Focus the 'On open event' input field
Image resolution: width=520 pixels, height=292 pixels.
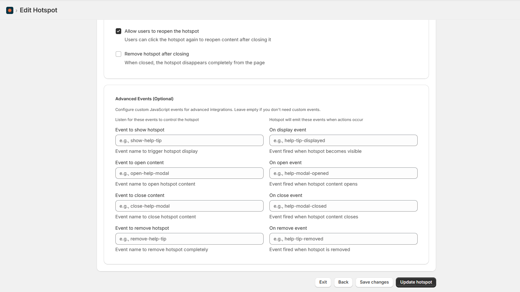(343, 173)
